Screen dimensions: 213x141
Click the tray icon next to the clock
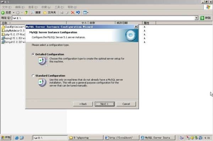(x=201, y=138)
